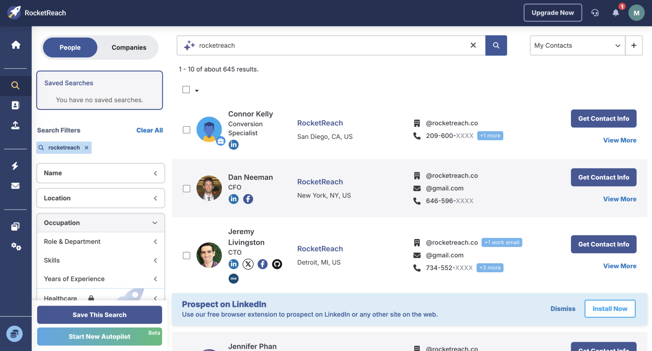Open the notifications bell icon
Screen dimensions: 652x351
pyautogui.click(x=616, y=13)
